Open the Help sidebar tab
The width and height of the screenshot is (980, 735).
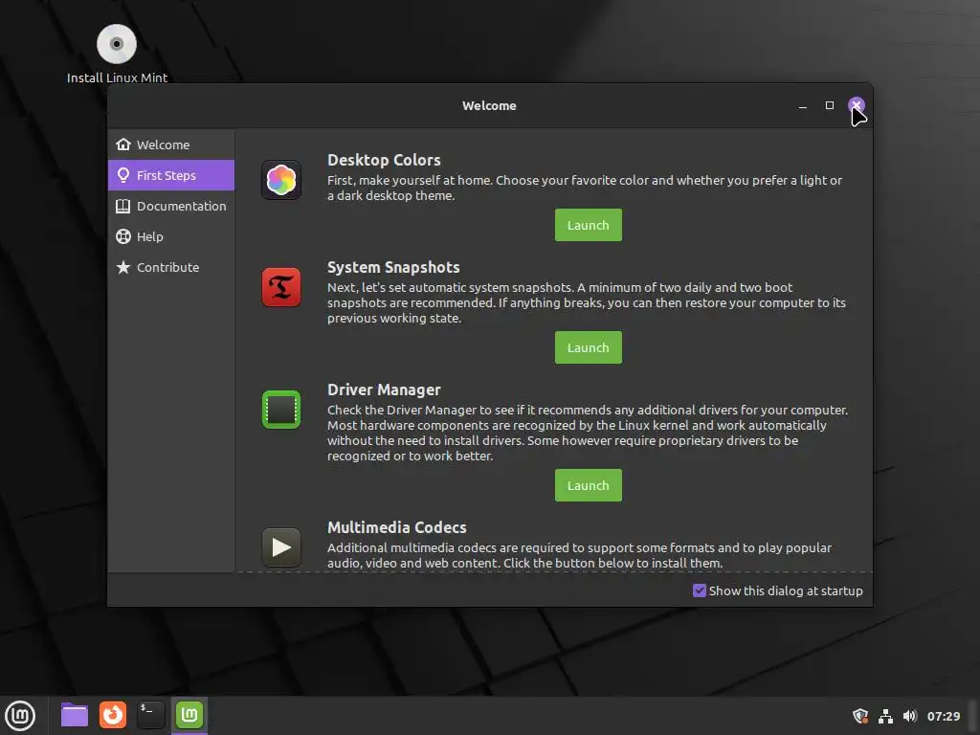(x=171, y=236)
